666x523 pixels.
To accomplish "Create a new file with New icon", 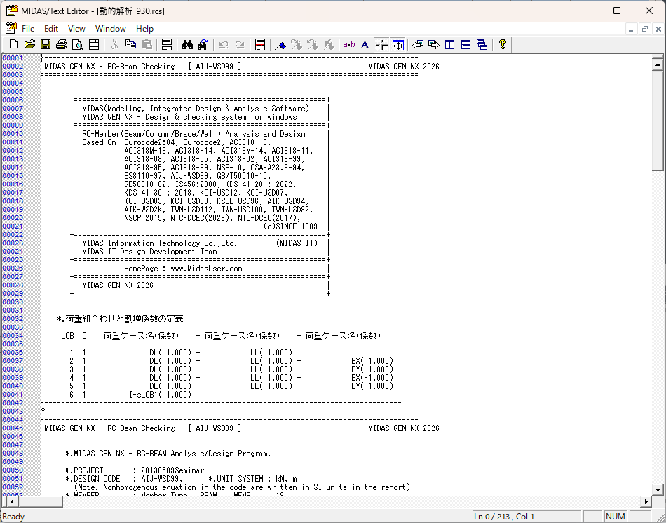I will click(13, 45).
